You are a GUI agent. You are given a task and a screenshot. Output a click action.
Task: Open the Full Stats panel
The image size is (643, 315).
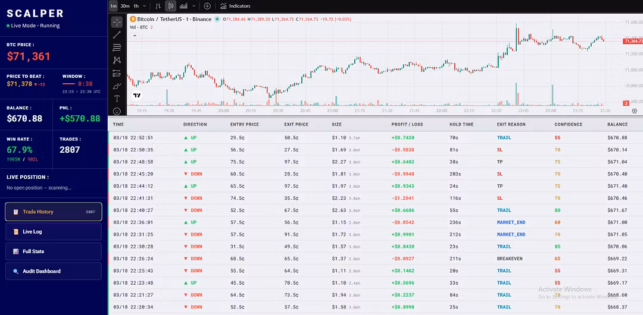pyautogui.click(x=54, y=251)
